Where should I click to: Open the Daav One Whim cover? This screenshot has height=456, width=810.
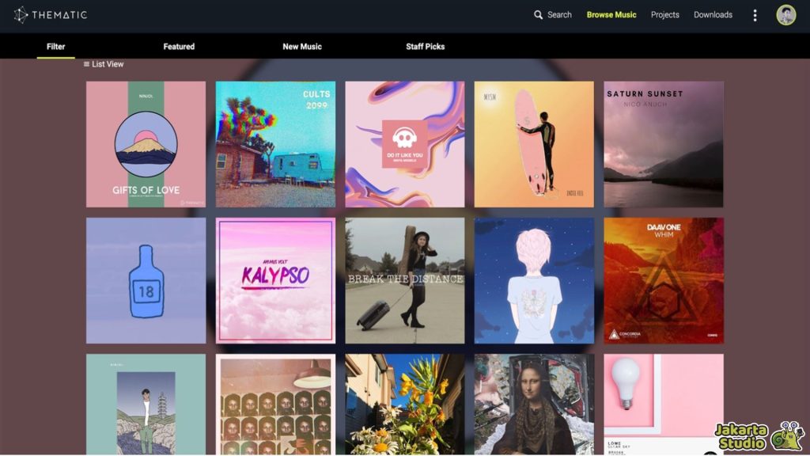(x=663, y=280)
